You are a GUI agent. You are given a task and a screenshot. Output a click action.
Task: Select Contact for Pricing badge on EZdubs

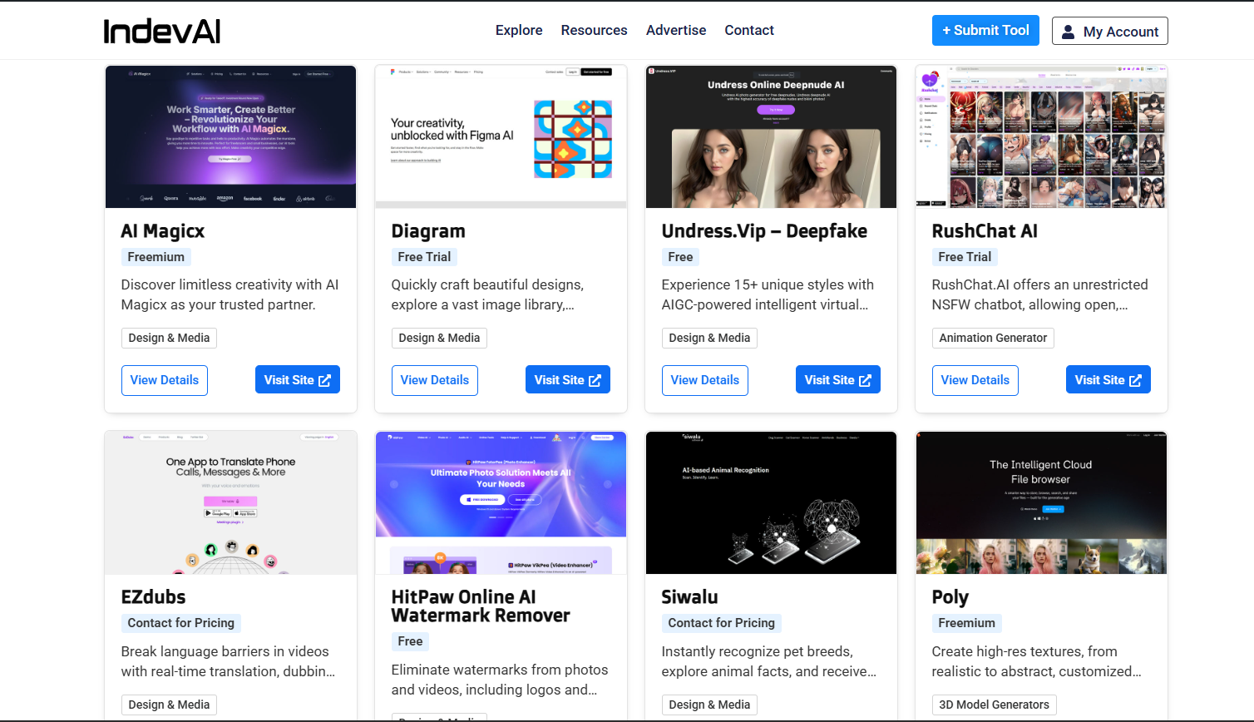[x=181, y=623]
